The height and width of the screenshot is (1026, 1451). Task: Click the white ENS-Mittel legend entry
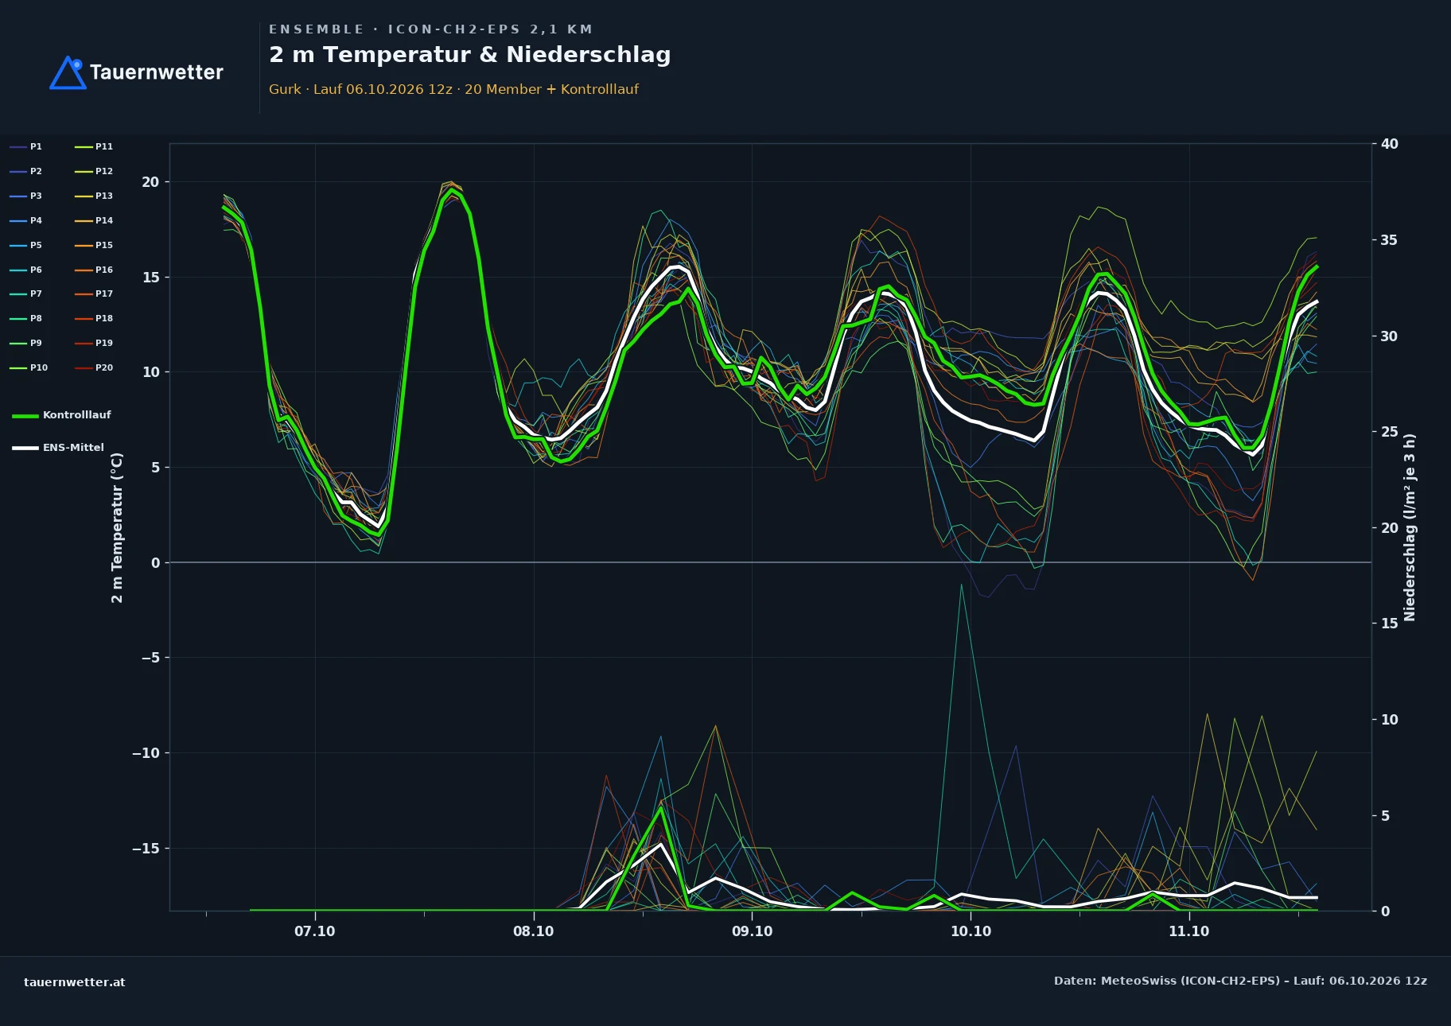[x=58, y=448]
